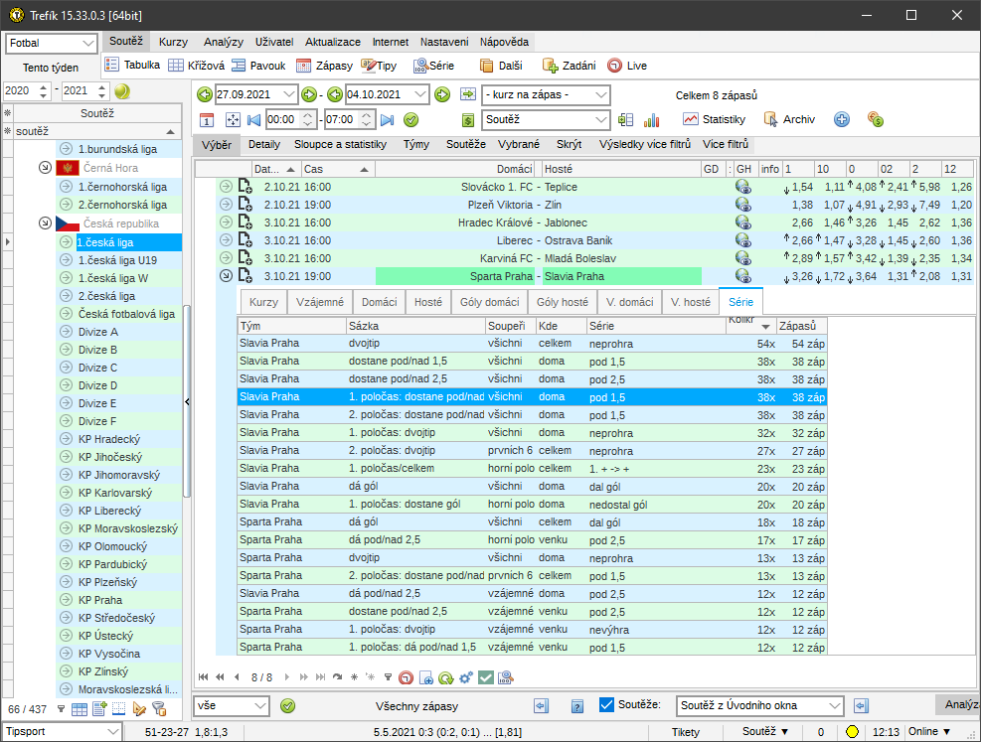Open the Live toolbar item

pos(627,65)
